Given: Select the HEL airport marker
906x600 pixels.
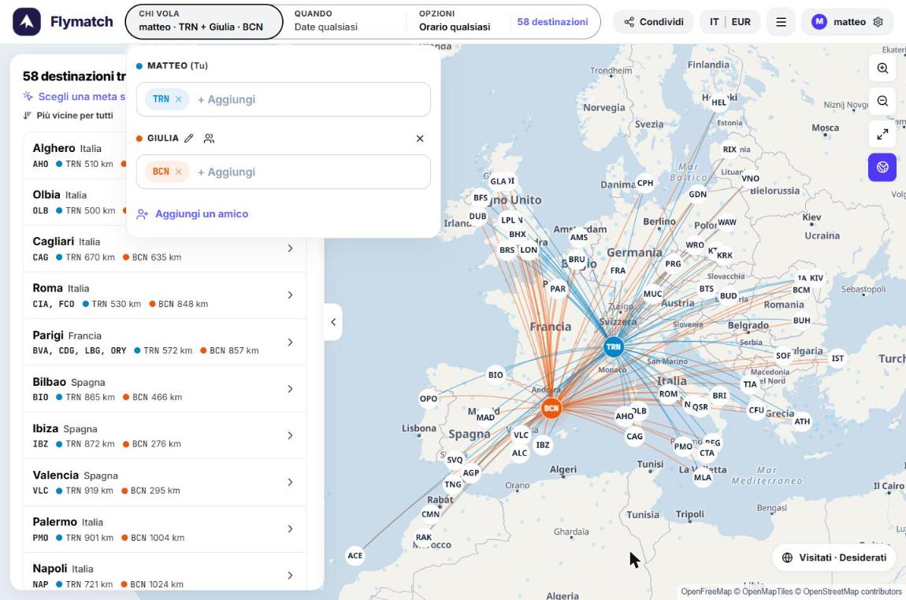Looking at the screenshot, I should coord(718,103).
